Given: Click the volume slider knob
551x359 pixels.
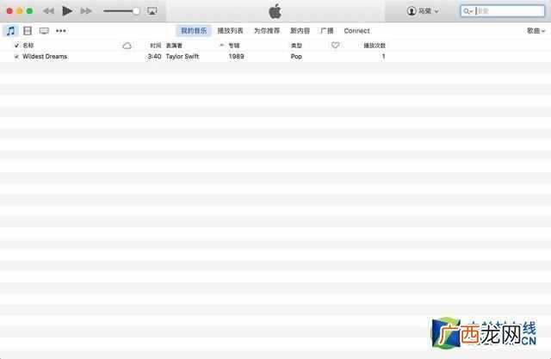Looking at the screenshot, I should pos(136,11).
